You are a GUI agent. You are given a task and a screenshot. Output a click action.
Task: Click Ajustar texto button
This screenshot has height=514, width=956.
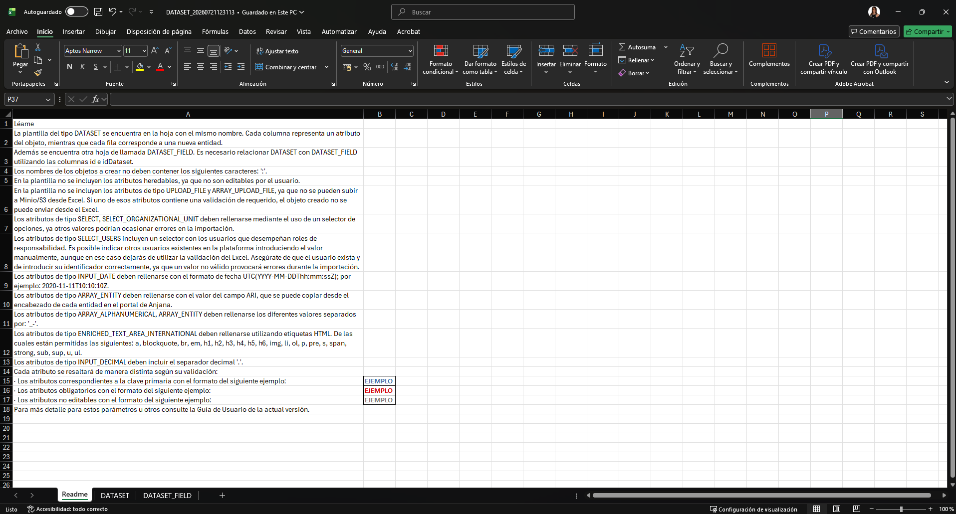[277, 51]
